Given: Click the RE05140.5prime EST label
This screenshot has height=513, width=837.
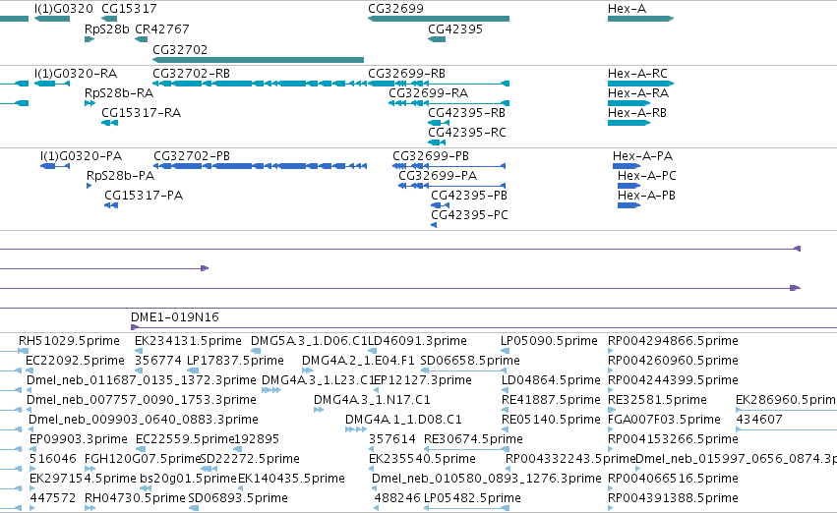Looking at the screenshot, I should tap(551, 420).
